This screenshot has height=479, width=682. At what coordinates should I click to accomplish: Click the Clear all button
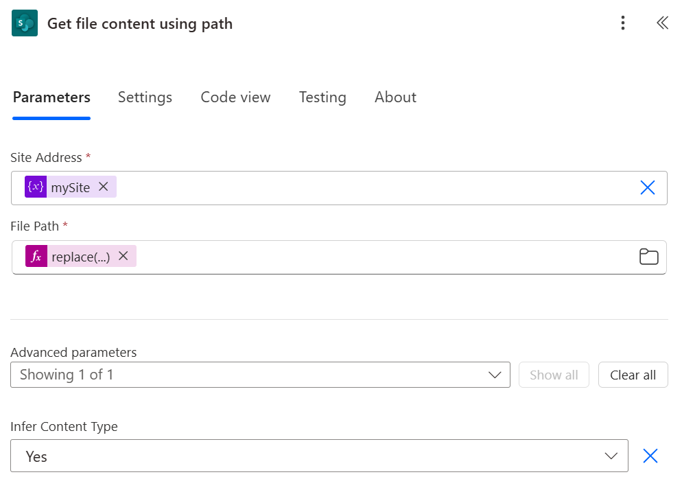click(x=633, y=375)
